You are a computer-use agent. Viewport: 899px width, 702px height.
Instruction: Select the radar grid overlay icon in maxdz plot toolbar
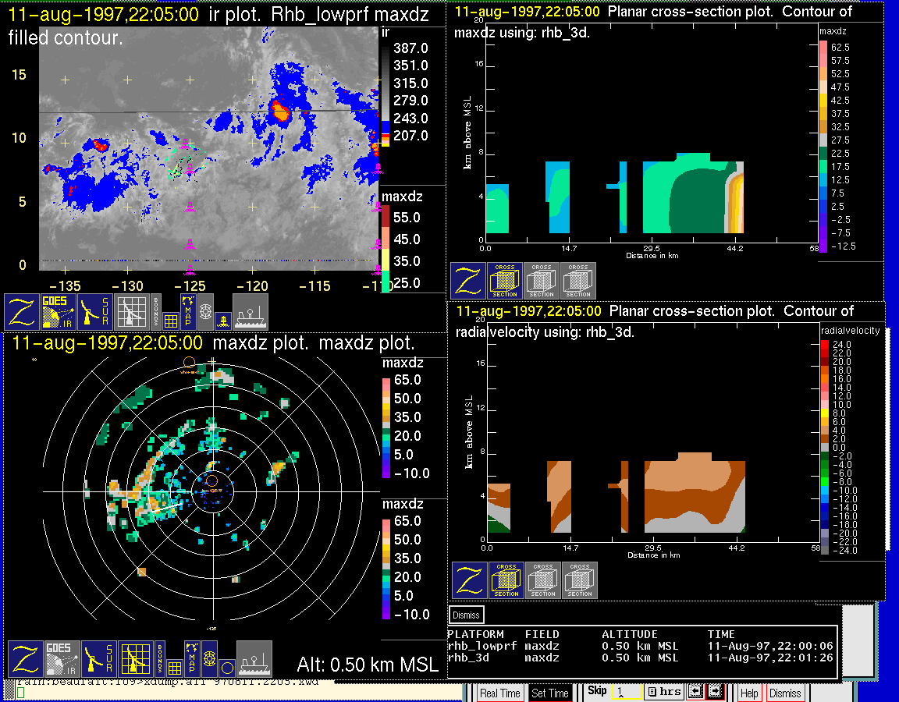coord(134,659)
